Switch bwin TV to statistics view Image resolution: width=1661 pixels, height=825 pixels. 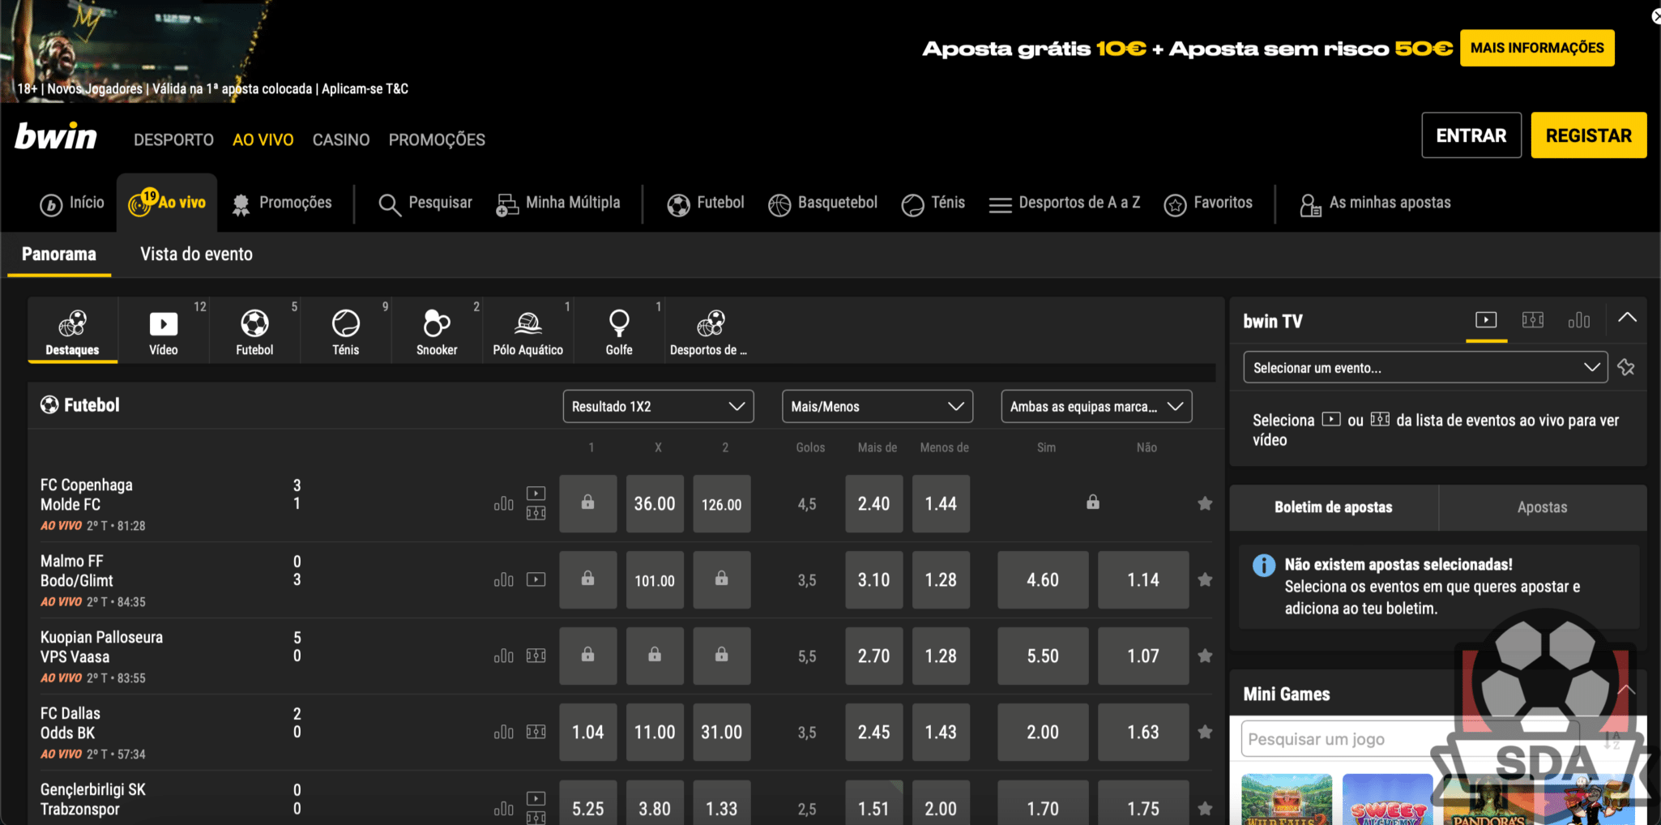pos(1578,320)
